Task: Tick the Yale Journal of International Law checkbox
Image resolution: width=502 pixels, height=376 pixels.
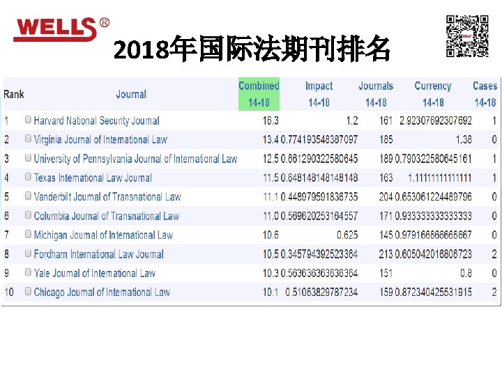Action: click(x=28, y=272)
